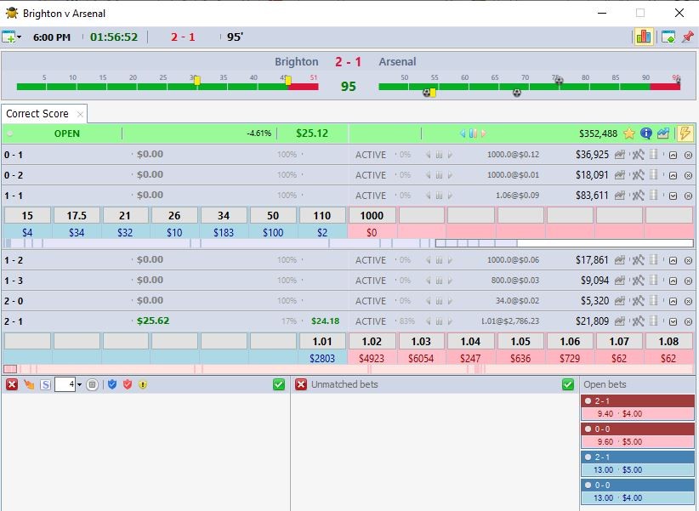Click the 1.02 lay price button

[x=372, y=342]
